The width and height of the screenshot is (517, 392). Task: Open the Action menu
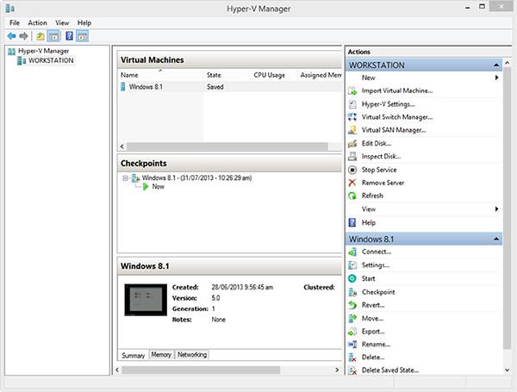coord(37,22)
